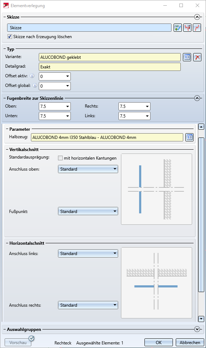Open the Halbzeug catalog icon
The image size is (206, 348).
(189, 137)
